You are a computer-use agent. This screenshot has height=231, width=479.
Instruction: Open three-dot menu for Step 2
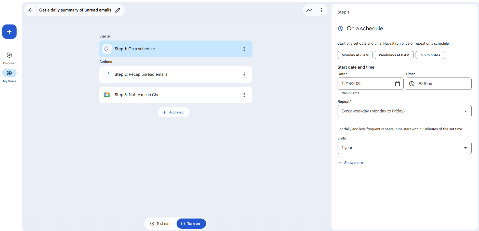(244, 74)
